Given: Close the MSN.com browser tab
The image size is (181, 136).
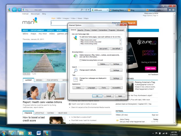Looking at the screenshot, I should [x=107, y=10].
